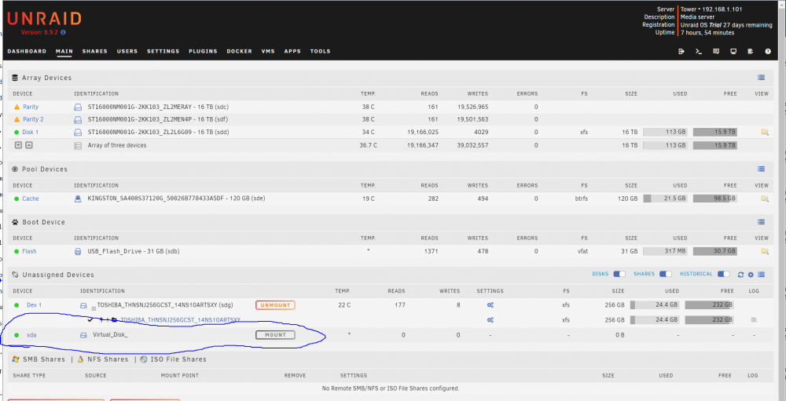
Task: Click the disk icon beside Virtual_Disk_
Action: [x=84, y=335]
